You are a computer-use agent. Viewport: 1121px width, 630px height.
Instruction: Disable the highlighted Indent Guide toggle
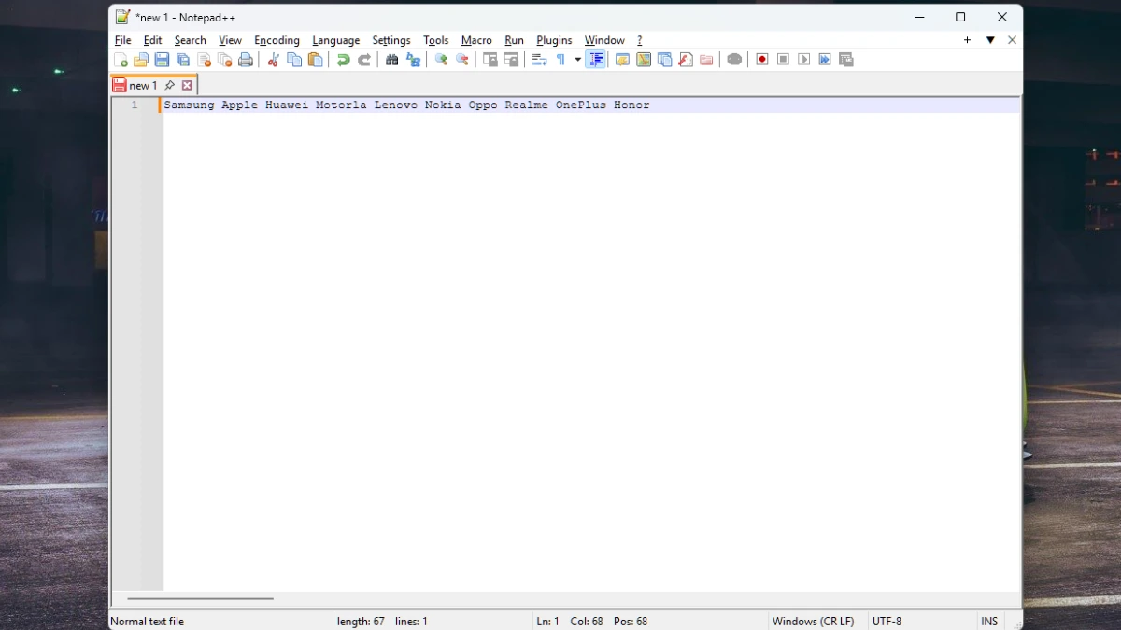point(596,60)
